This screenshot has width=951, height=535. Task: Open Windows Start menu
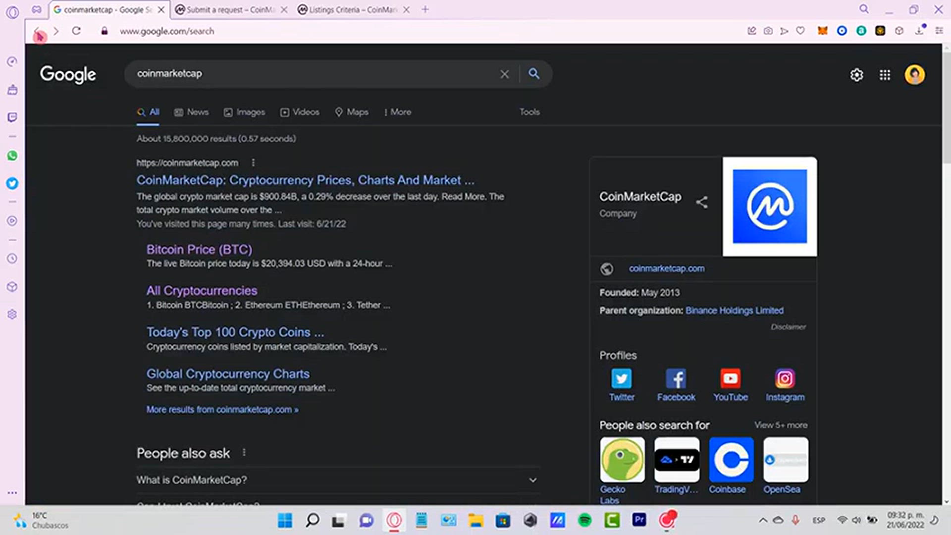pyautogui.click(x=285, y=520)
